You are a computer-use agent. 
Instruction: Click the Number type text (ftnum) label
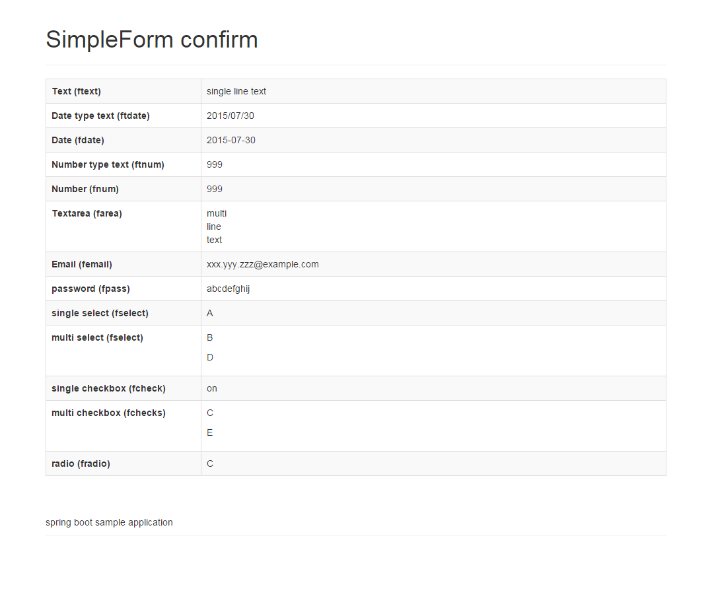pos(108,164)
